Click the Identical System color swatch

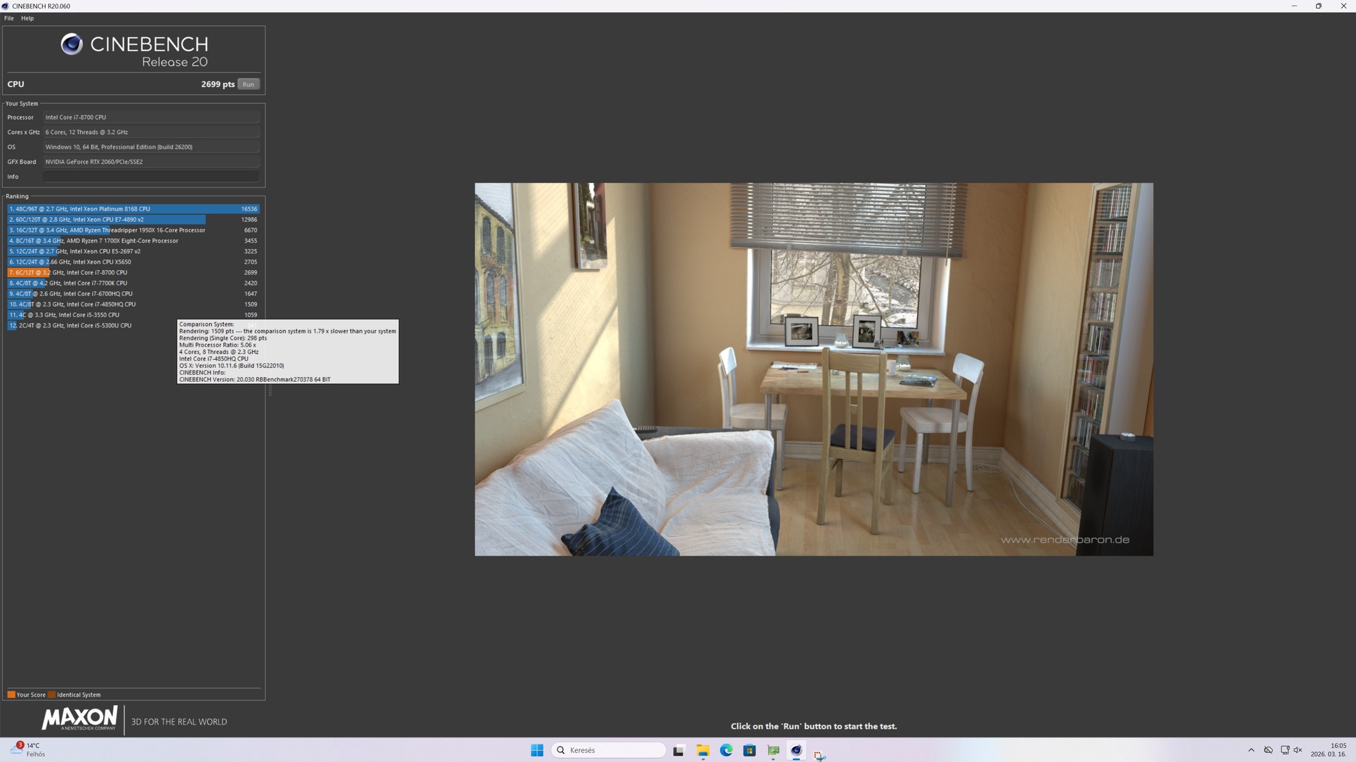[x=51, y=695]
